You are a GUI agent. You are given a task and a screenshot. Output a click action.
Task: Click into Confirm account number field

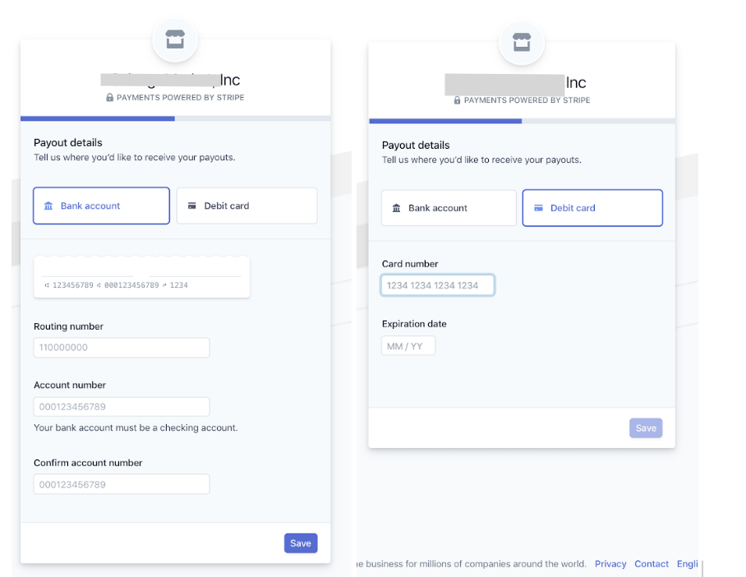point(122,484)
